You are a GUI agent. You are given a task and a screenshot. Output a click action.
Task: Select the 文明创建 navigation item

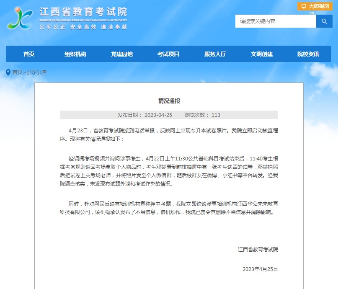point(262,54)
